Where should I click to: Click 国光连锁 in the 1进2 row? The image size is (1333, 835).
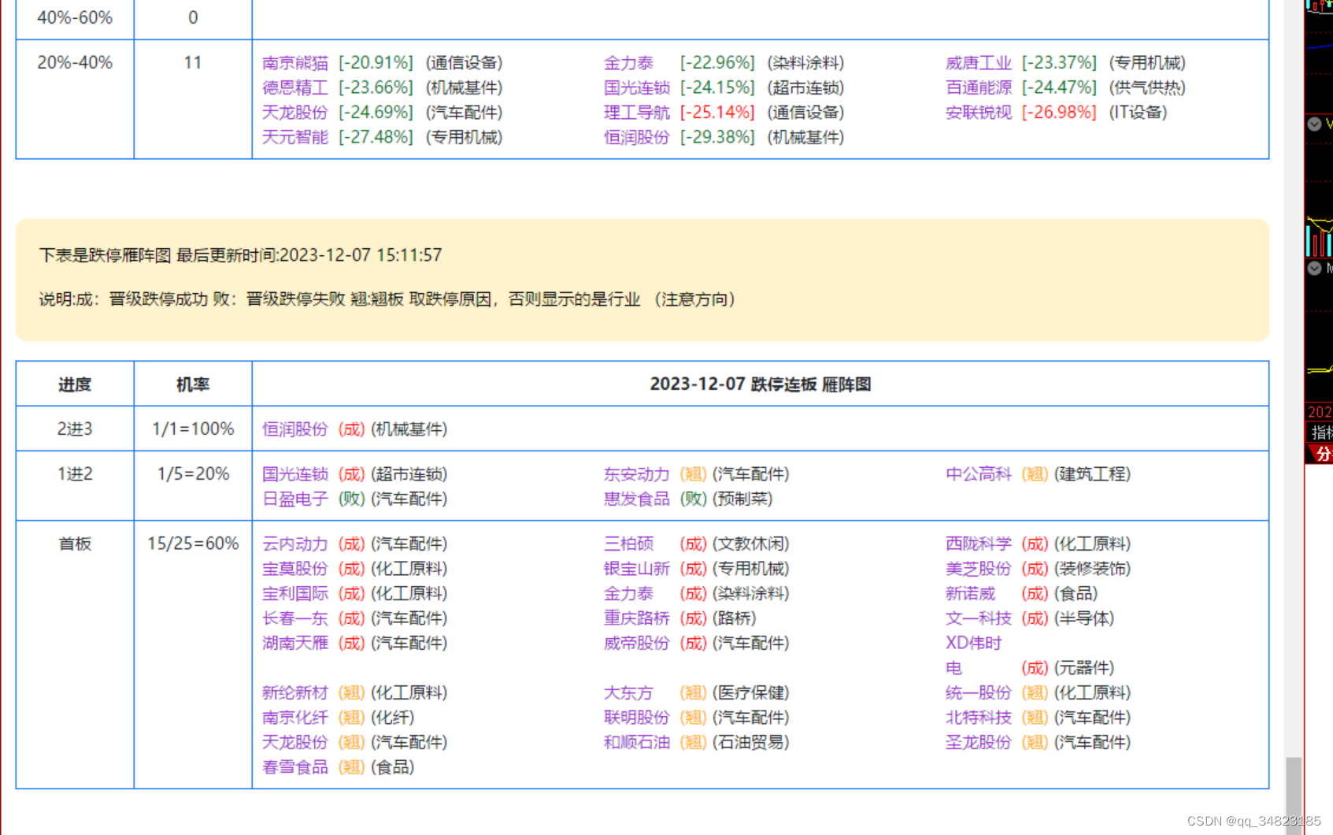[x=294, y=474]
